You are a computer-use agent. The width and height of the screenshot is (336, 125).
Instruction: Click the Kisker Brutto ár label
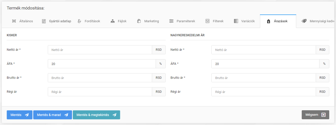coord(14,78)
